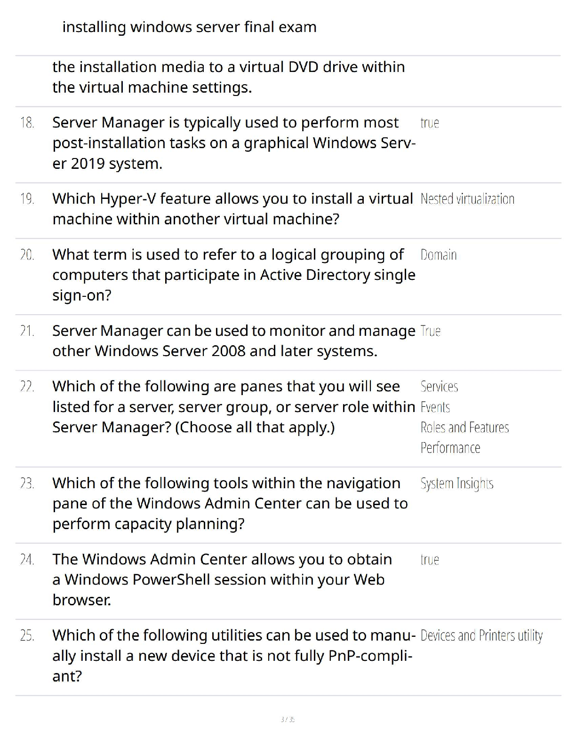Click the 'True' answer for question 21
The height and width of the screenshot is (745, 576).
click(431, 332)
